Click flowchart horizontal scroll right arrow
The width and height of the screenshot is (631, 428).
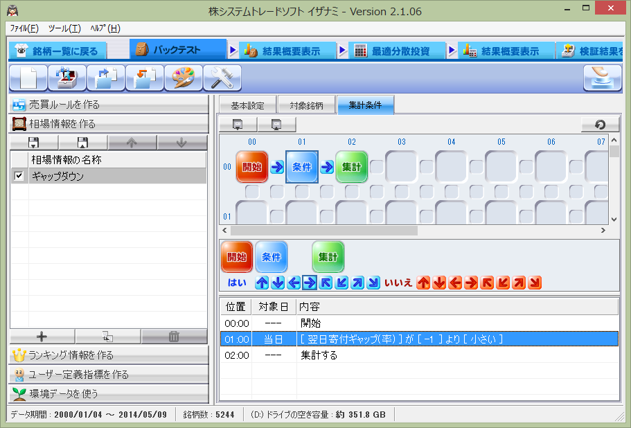point(603,231)
